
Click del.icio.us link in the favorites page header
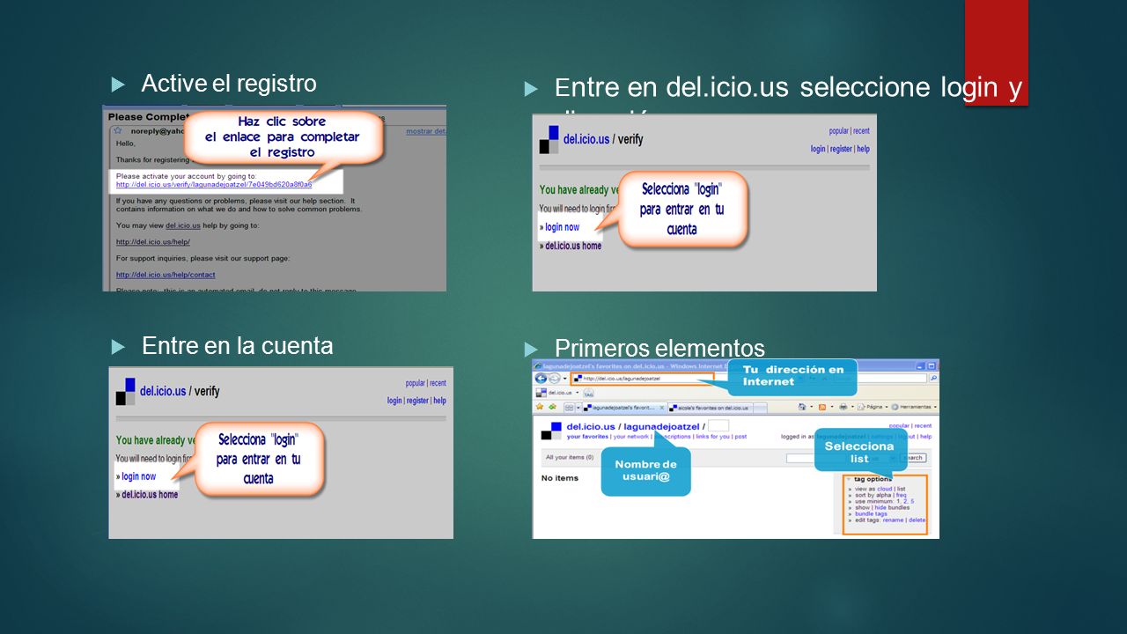[x=591, y=426]
